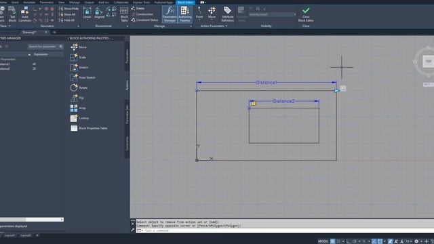Collapse the Expression column sort arrow
The height and width of the screenshot is (244, 434).
pyautogui.click(x=29, y=54)
